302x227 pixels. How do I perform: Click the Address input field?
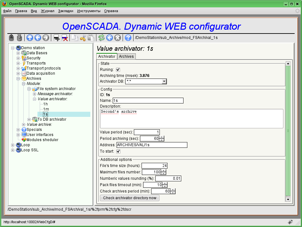coord(152,145)
